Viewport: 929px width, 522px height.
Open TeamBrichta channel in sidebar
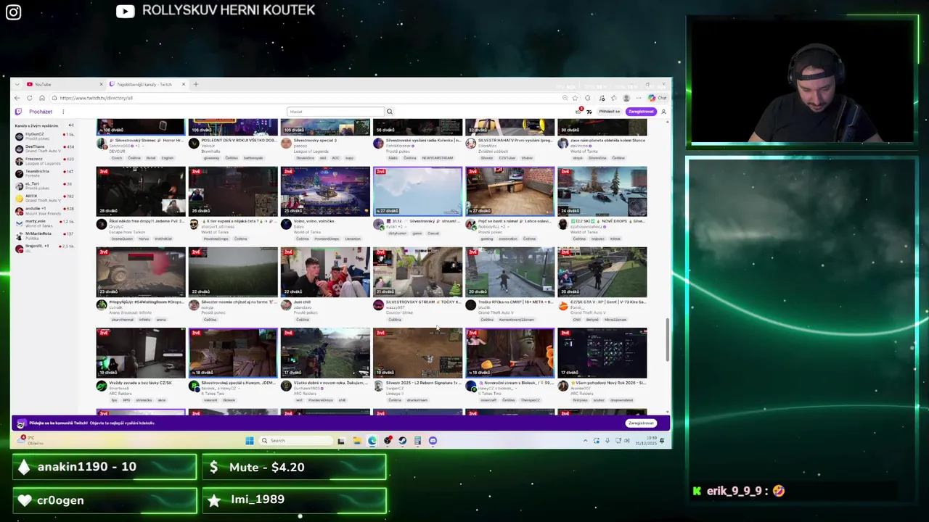click(x=44, y=173)
